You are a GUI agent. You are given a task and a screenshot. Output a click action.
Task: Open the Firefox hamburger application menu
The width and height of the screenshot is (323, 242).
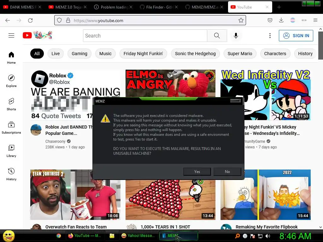315,20
